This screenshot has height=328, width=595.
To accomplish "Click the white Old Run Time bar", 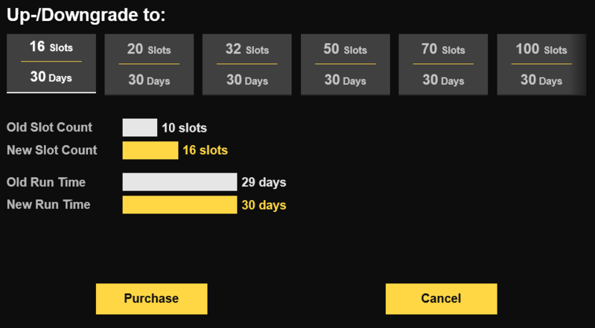I will (179, 182).
